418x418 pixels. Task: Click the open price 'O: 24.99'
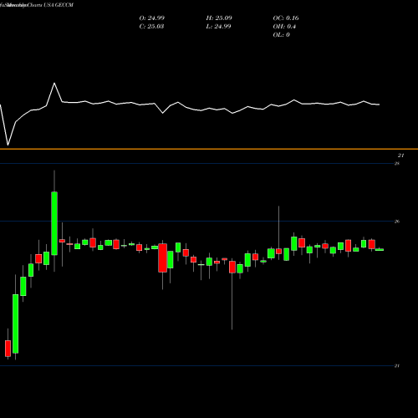[152, 18]
